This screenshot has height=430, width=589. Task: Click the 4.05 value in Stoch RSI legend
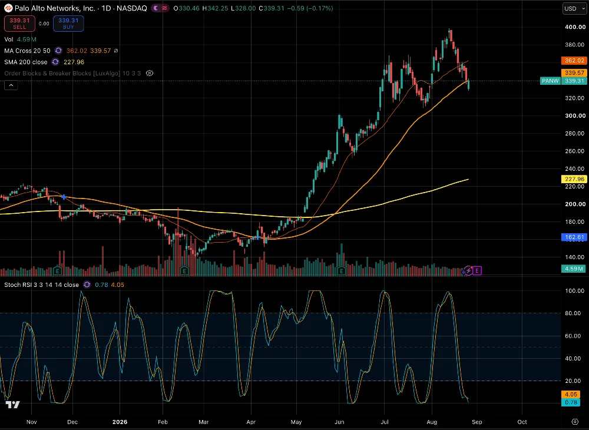[118, 285]
